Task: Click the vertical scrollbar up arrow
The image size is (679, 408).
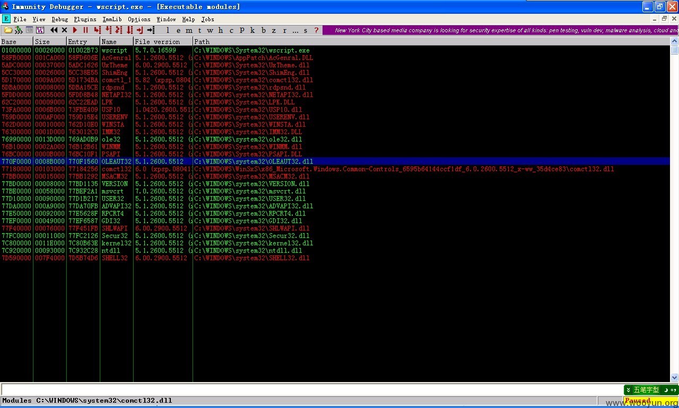Action: (x=674, y=42)
